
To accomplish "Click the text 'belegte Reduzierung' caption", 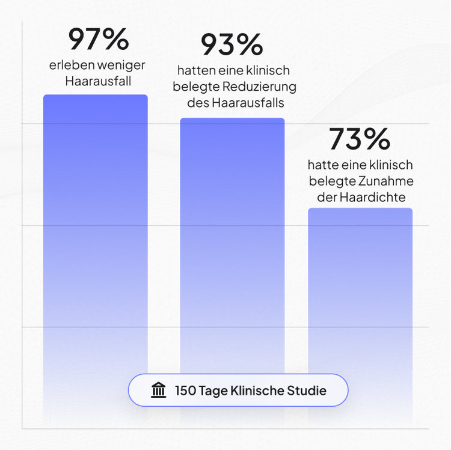I will pos(235,87).
